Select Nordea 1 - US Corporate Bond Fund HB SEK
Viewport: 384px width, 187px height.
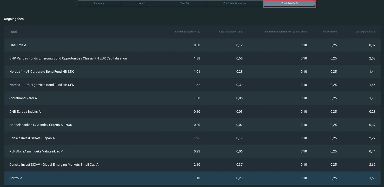[x=42, y=72]
